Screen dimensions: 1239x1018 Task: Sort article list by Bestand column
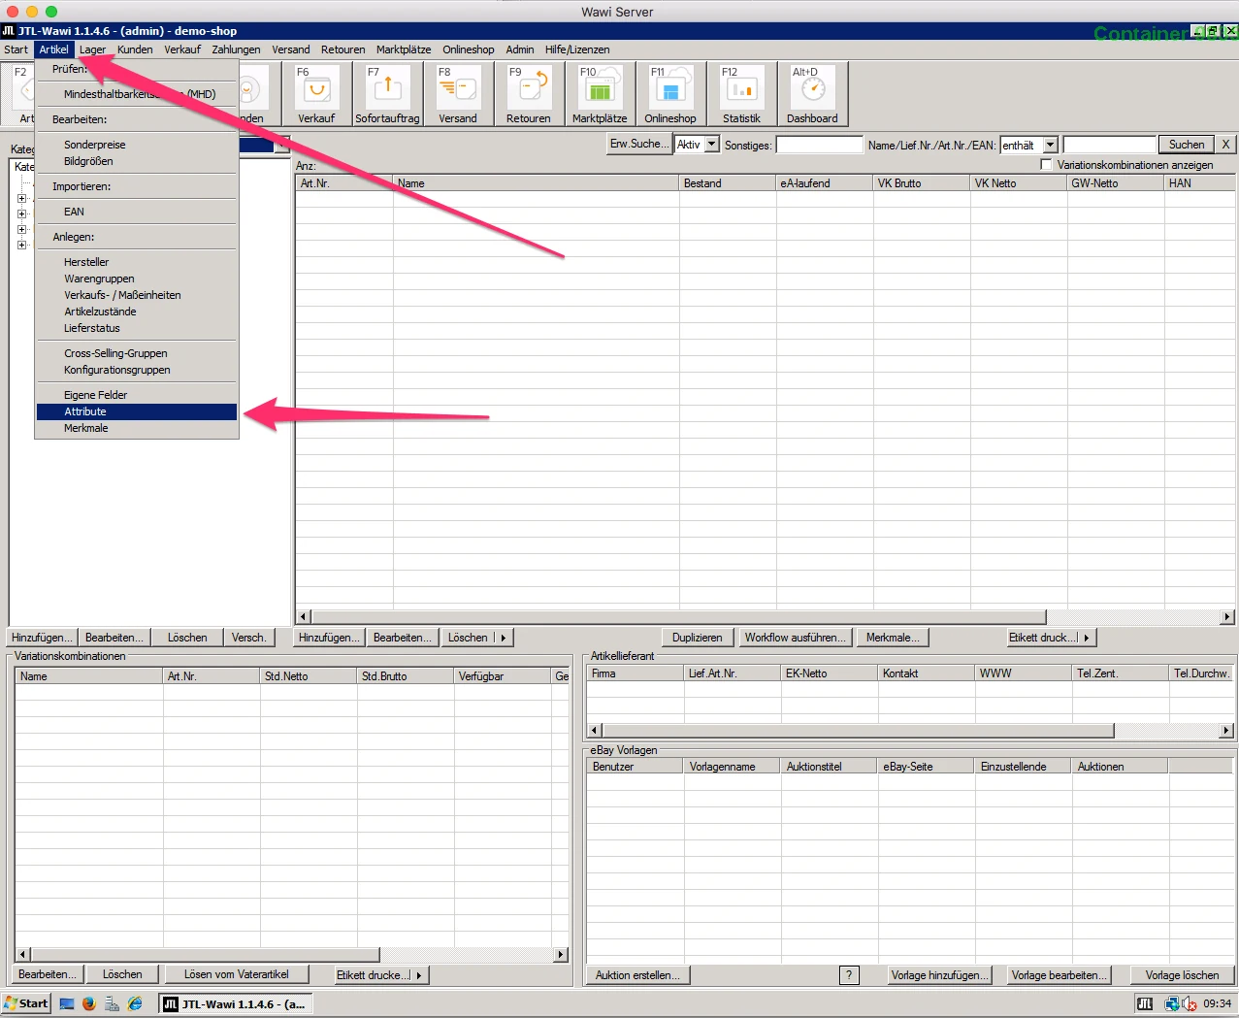[728, 182]
